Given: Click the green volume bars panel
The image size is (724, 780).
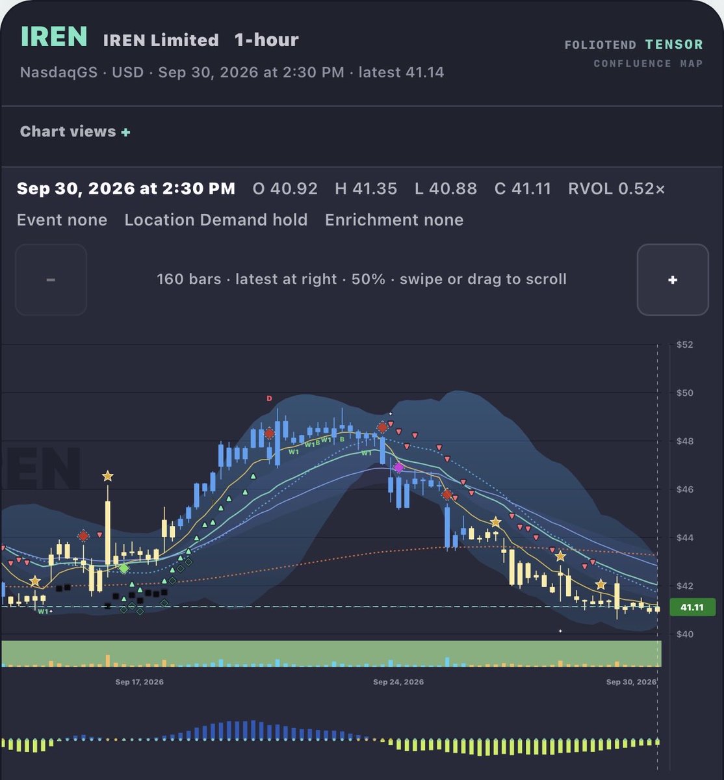Looking at the screenshot, I should (x=331, y=654).
